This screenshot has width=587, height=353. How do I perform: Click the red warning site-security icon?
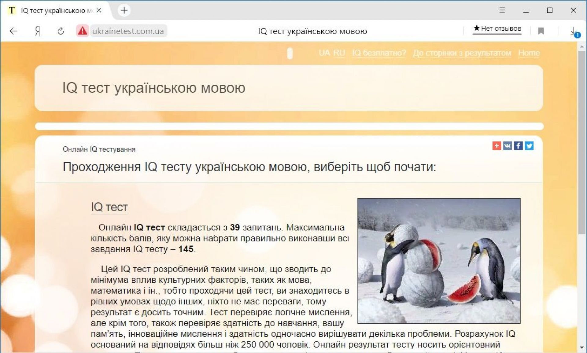point(82,31)
